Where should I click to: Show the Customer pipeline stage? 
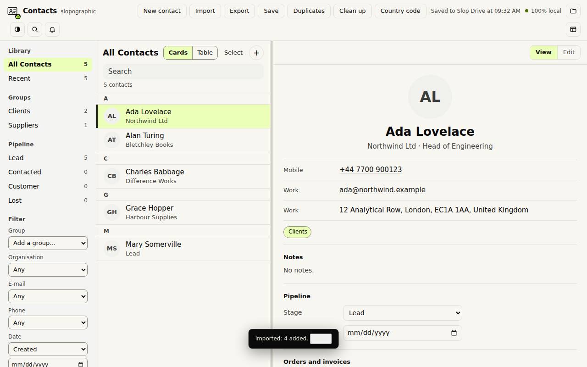(x=48, y=186)
